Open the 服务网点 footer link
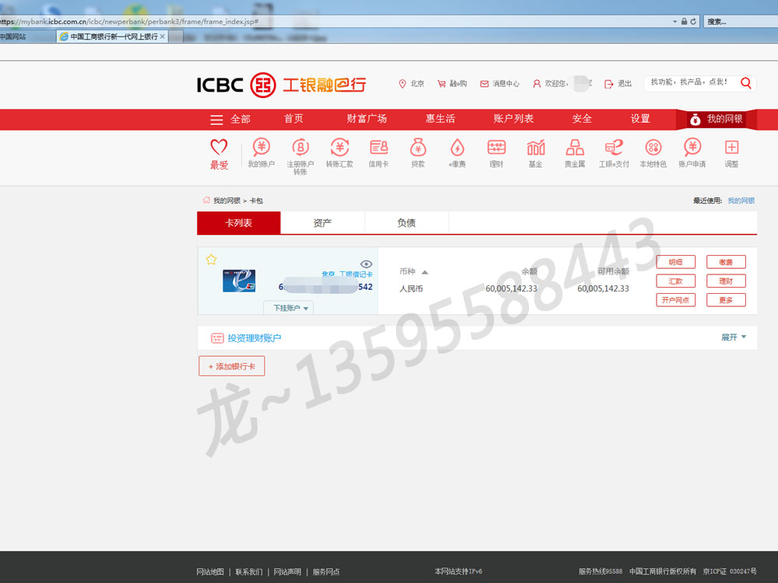This screenshot has height=583, width=778. pos(326,571)
